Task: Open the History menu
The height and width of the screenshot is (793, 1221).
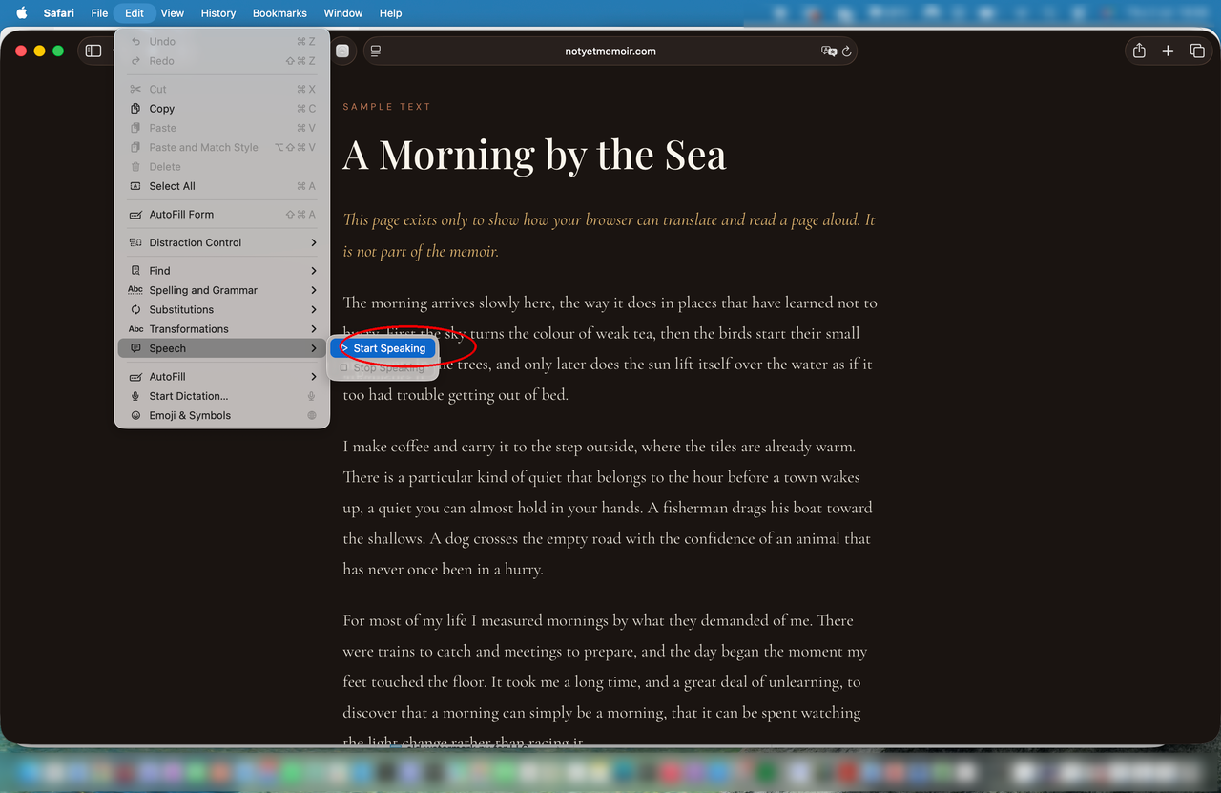Action: point(218,13)
